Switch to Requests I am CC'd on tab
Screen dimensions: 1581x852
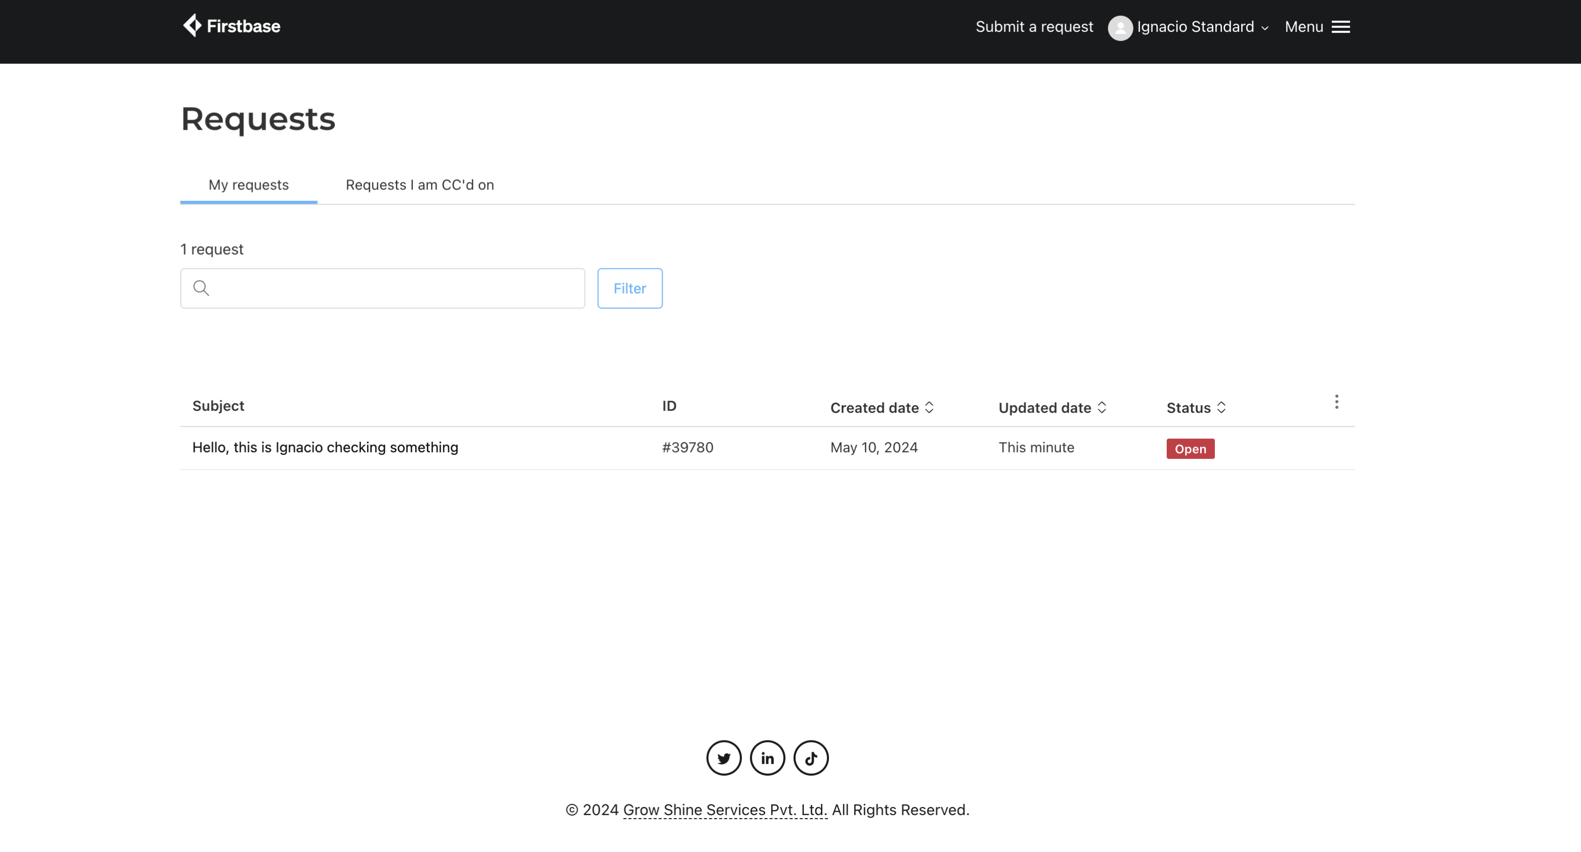click(420, 184)
